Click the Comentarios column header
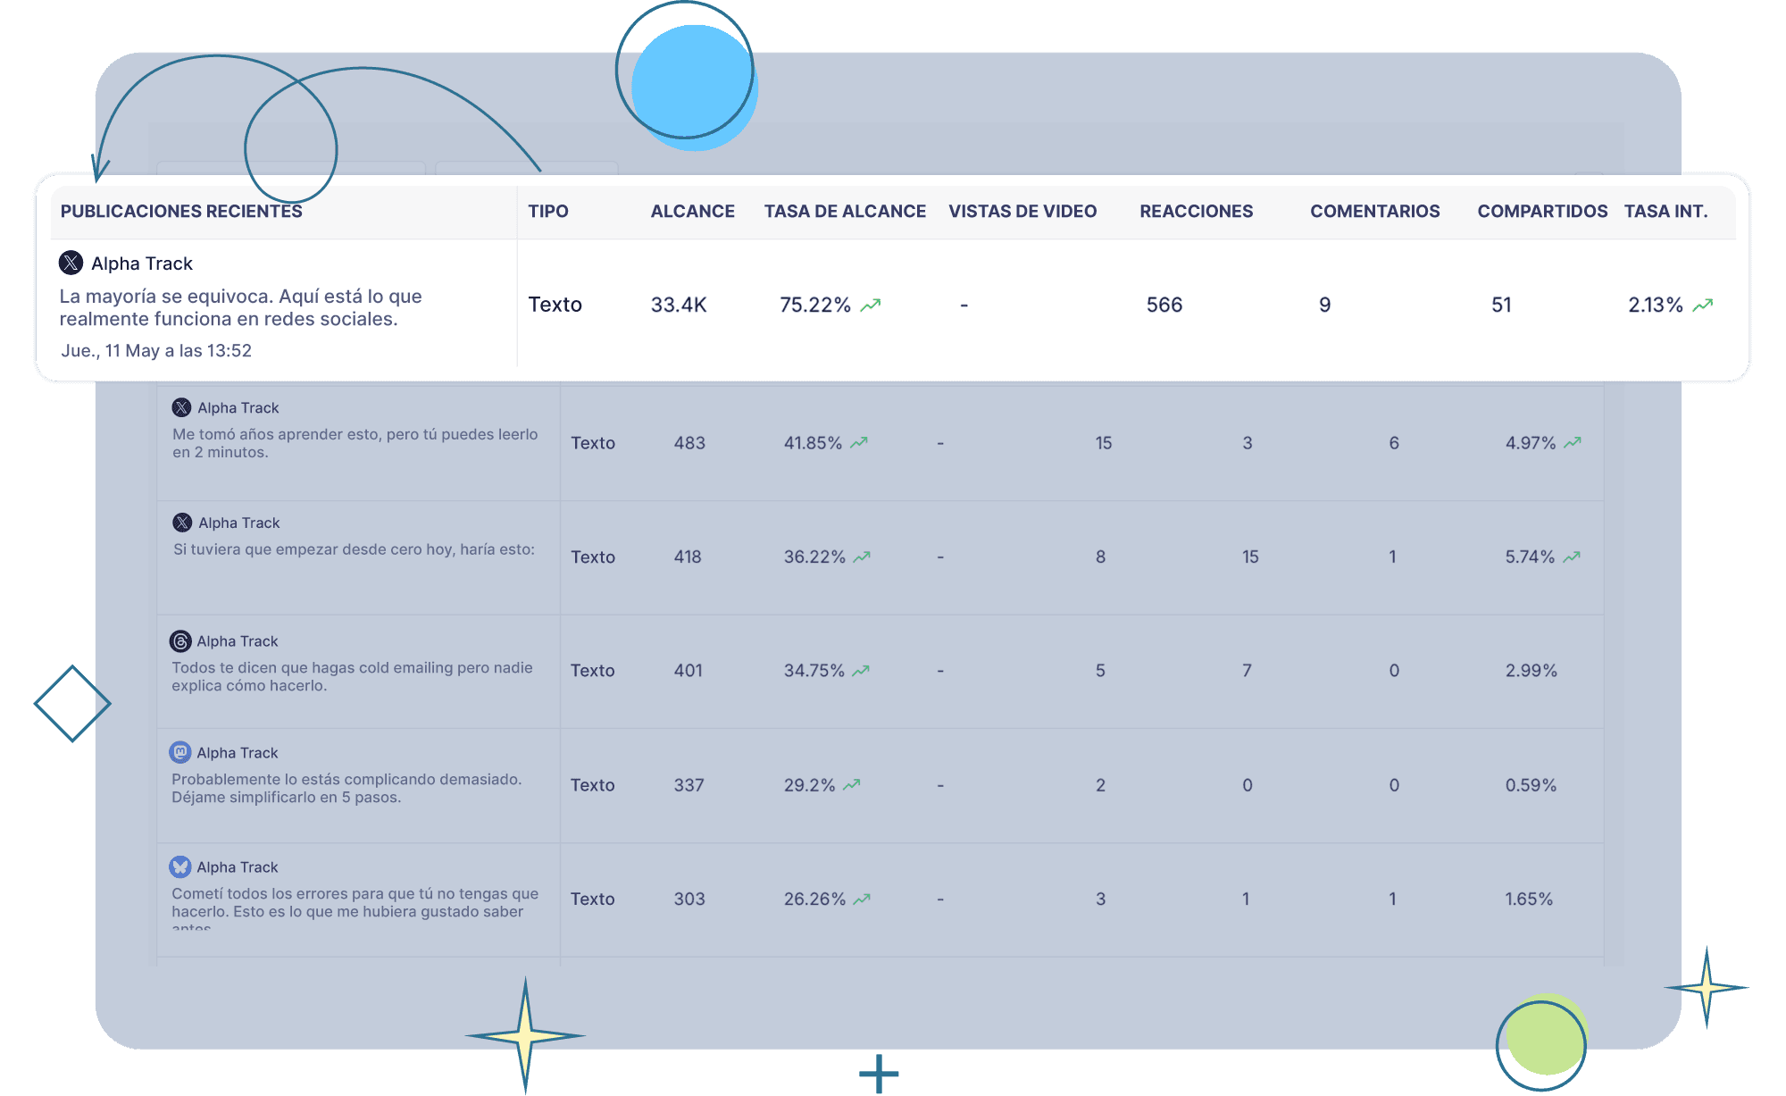 pos(1374,212)
